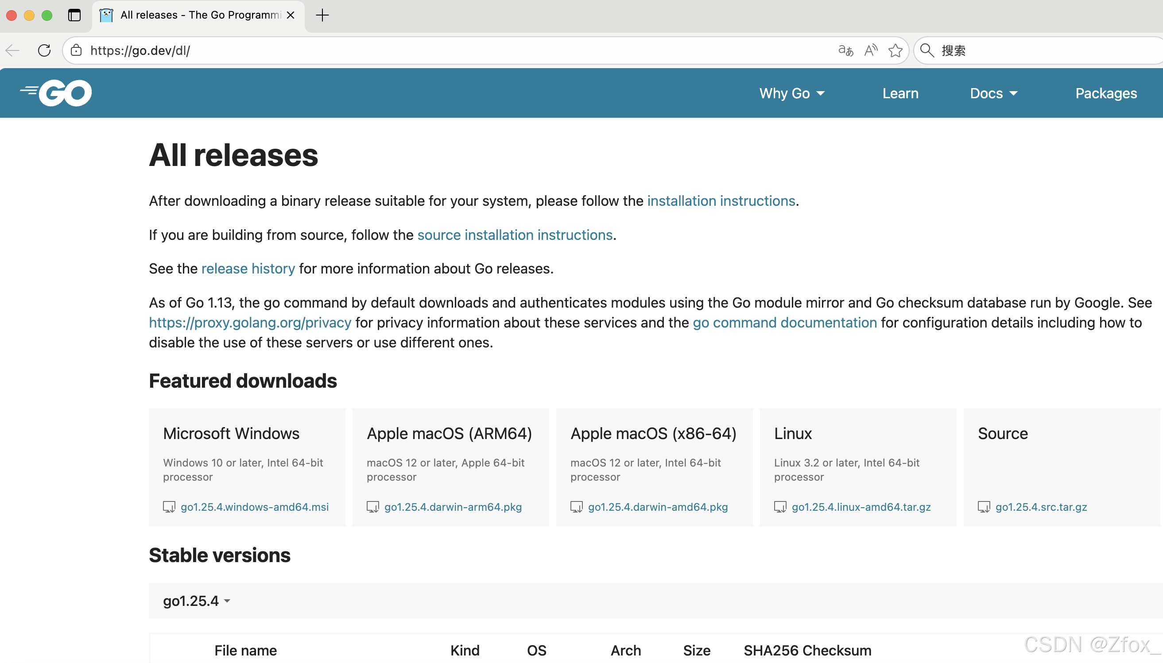Open a new tab with plus icon

point(322,15)
